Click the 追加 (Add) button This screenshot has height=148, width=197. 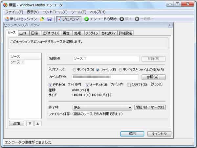[16, 124]
